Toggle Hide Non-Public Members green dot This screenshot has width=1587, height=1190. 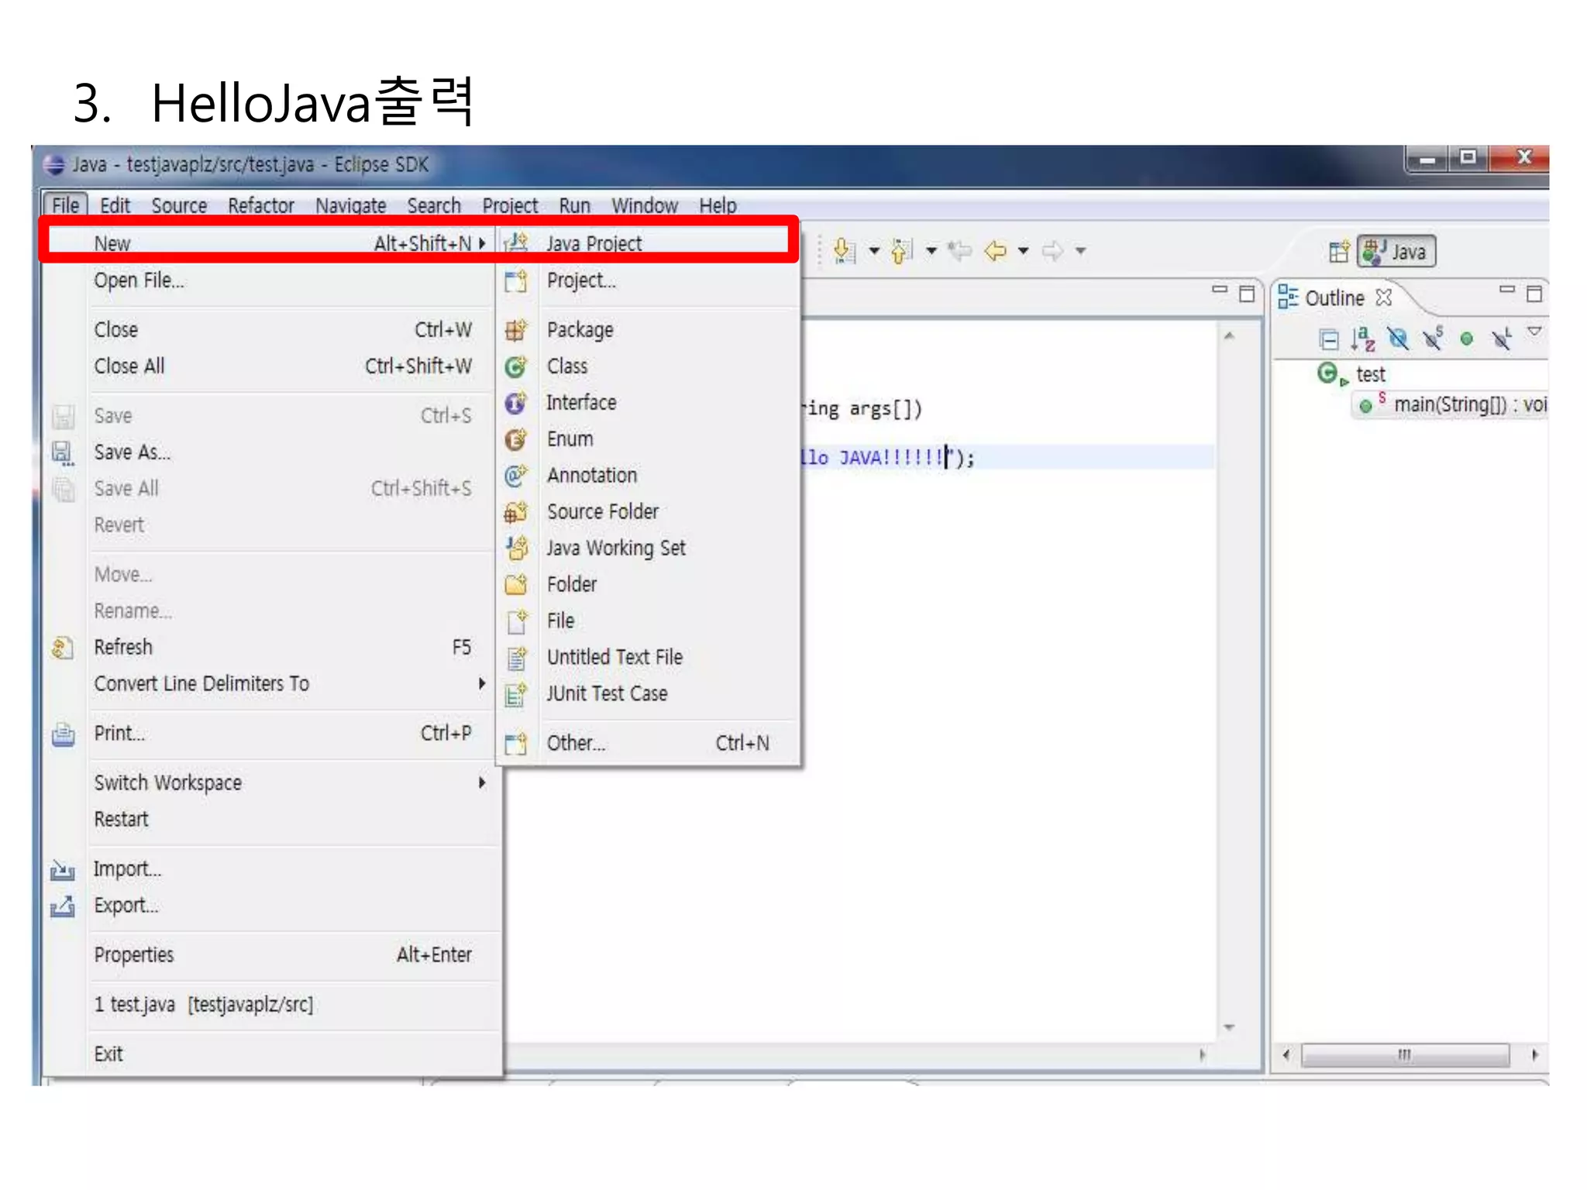1466,339
